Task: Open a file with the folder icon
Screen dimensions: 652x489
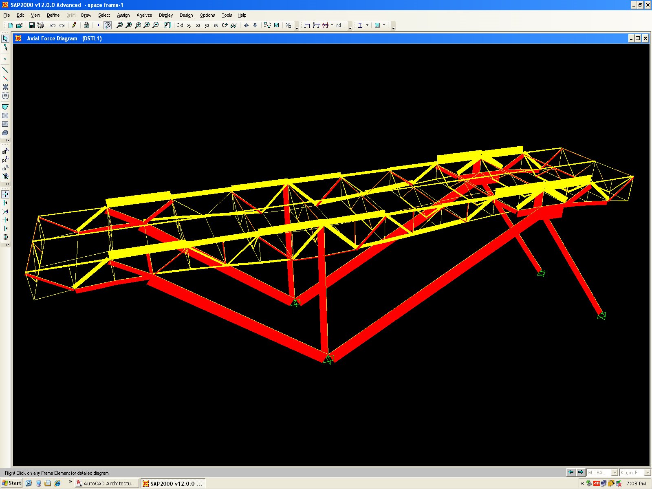Action: [19, 25]
